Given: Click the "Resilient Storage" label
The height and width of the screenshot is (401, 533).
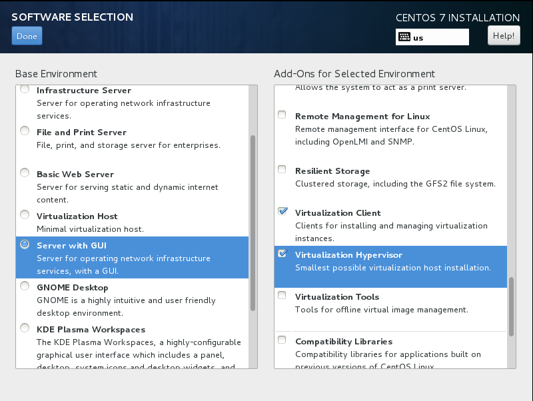Looking at the screenshot, I should pos(332,171).
